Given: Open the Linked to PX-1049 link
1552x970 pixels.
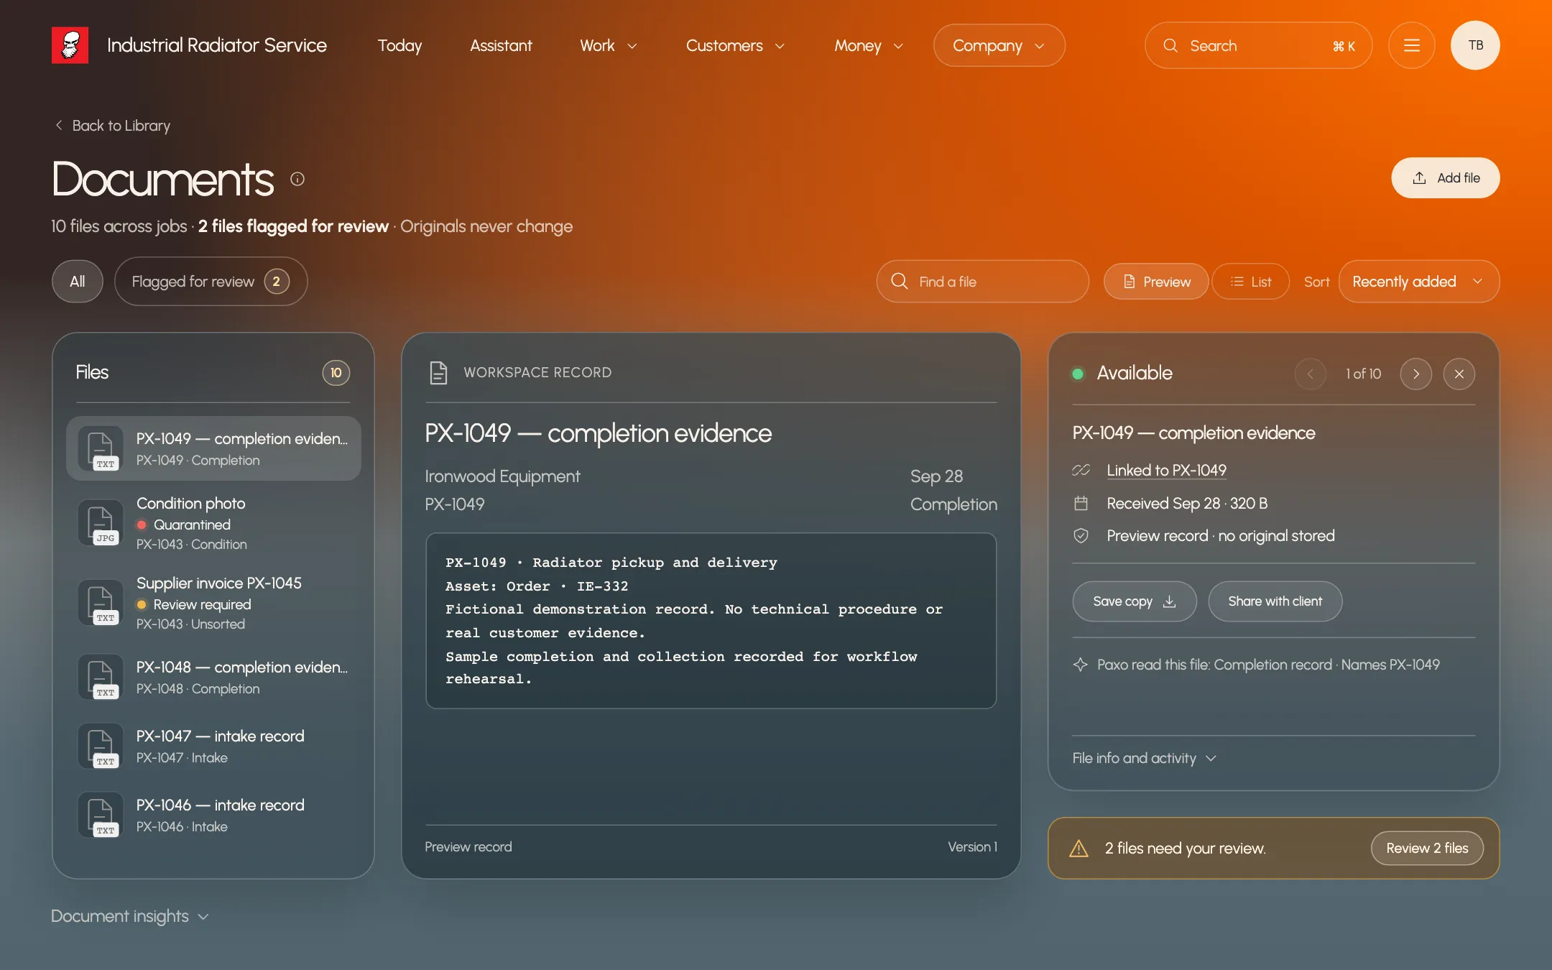Looking at the screenshot, I should (1166, 470).
